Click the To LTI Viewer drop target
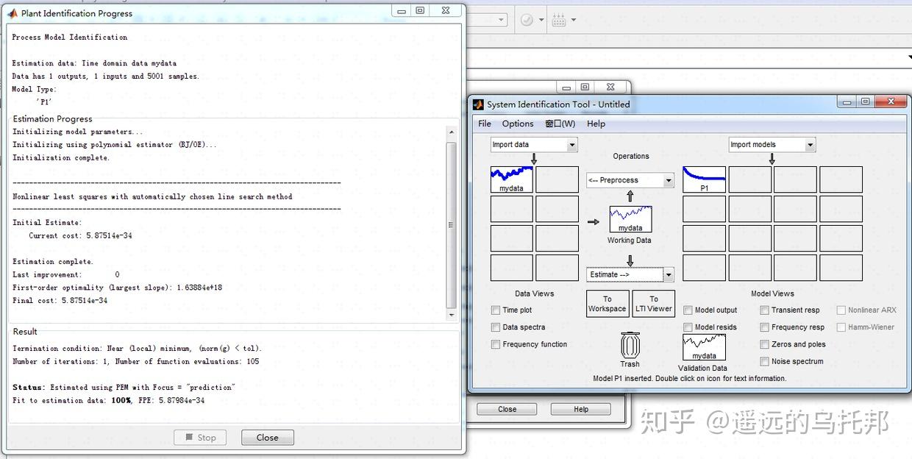The image size is (912, 459). 653,303
